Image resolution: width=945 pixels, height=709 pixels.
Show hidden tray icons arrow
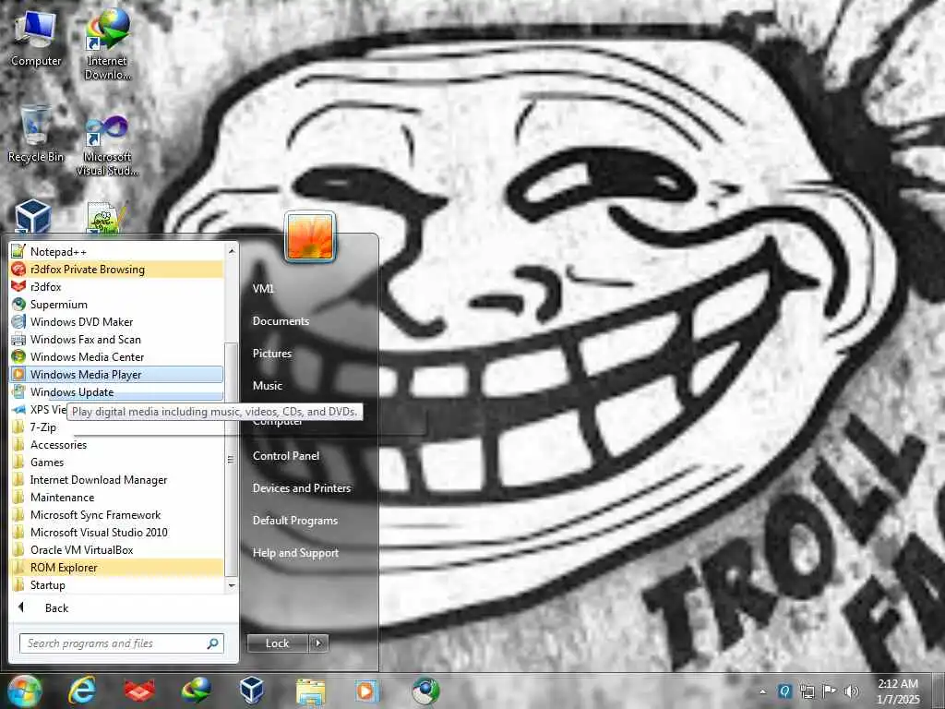pyautogui.click(x=763, y=691)
